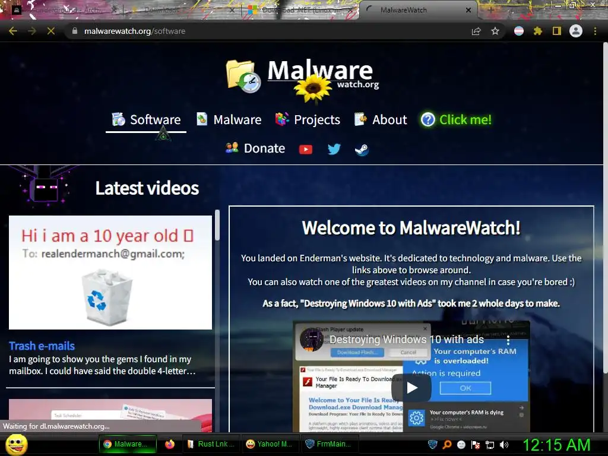Open the 'Hi i am a 10 year old' video thumbnail
Screen dimensions: 608x456
(110, 273)
